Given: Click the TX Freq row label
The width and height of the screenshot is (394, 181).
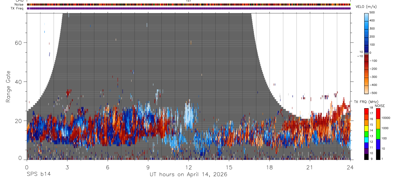Looking at the screenshot, I should [17, 8].
